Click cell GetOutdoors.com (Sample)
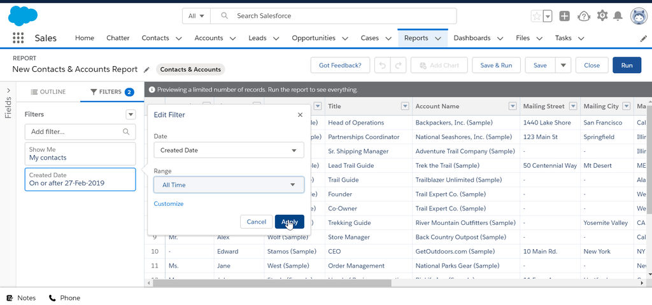The width and height of the screenshot is (652, 305). coord(455,252)
